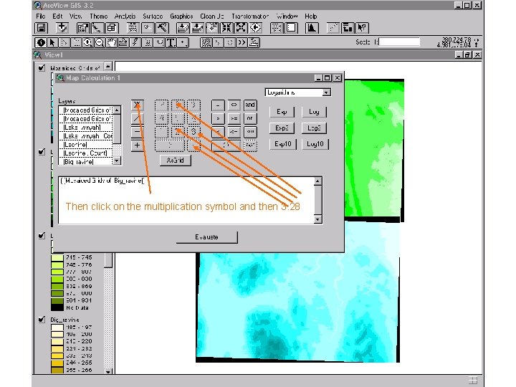Click the 244 - 255 legend color swatch

57,363
